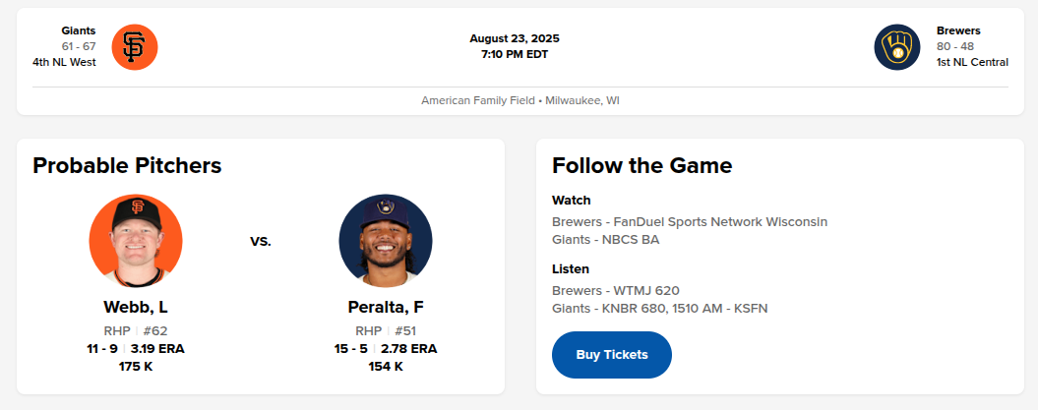Click the Probable Pitchers heading

click(127, 165)
